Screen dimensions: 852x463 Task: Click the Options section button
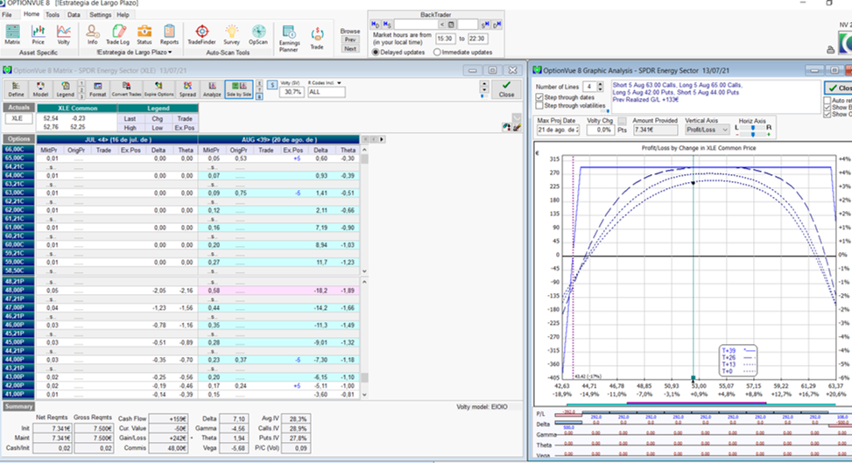click(18, 139)
